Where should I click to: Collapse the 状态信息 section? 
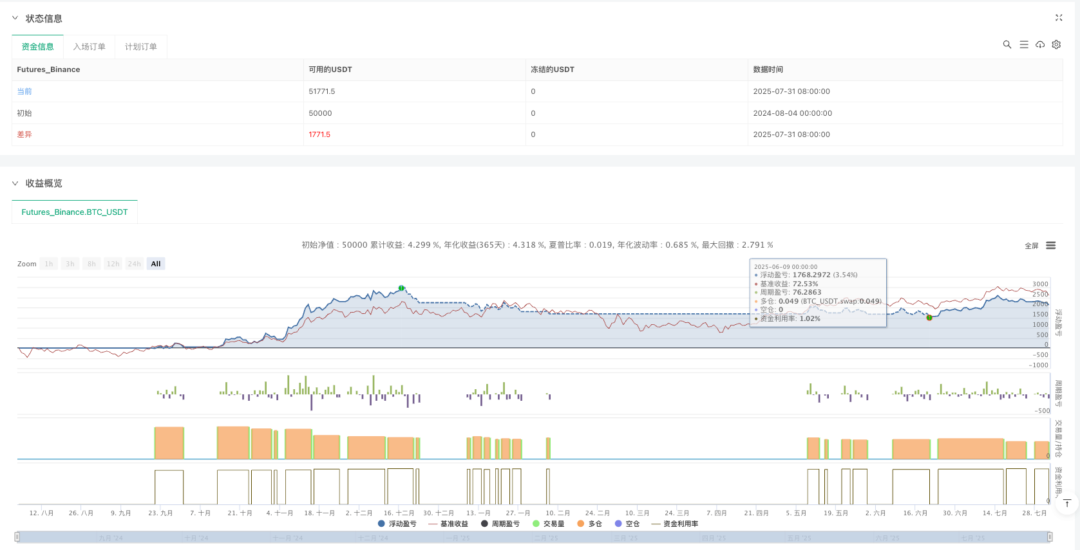[15, 18]
